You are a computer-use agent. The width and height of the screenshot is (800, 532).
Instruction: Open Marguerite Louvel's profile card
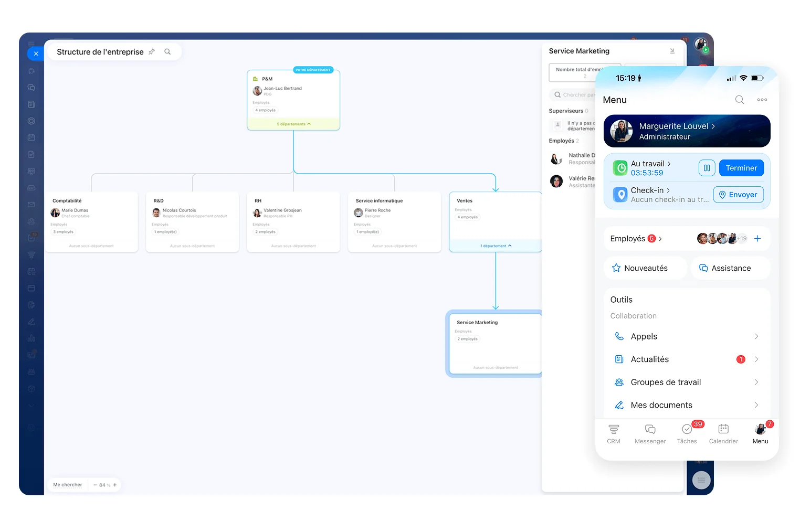coord(687,131)
